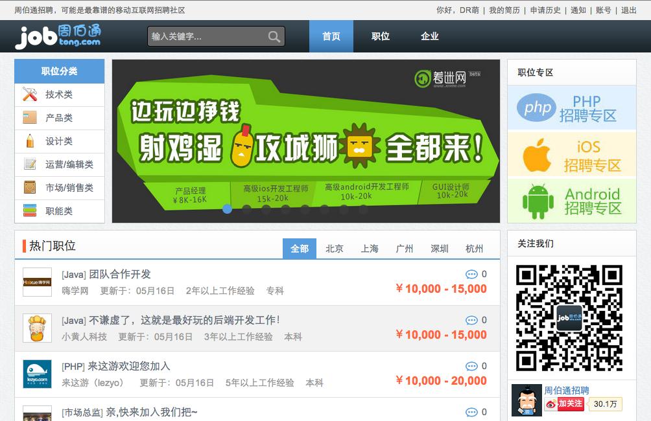The image size is (651, 421).
Task: Click the 30.1万 follower count
Action: (606, 404)
